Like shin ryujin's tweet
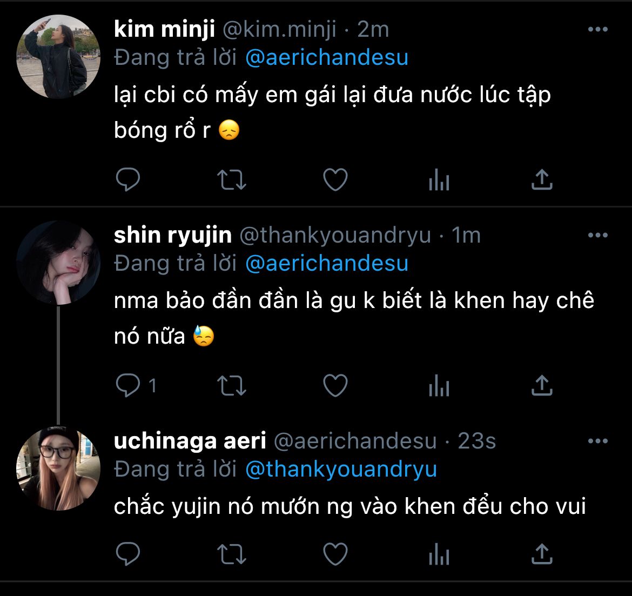This screenshot has height=596, width=632. point(335,386)
